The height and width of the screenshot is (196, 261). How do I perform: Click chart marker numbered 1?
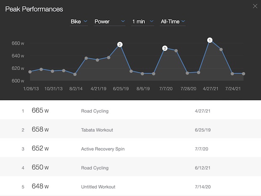click(x=210, y=40)
